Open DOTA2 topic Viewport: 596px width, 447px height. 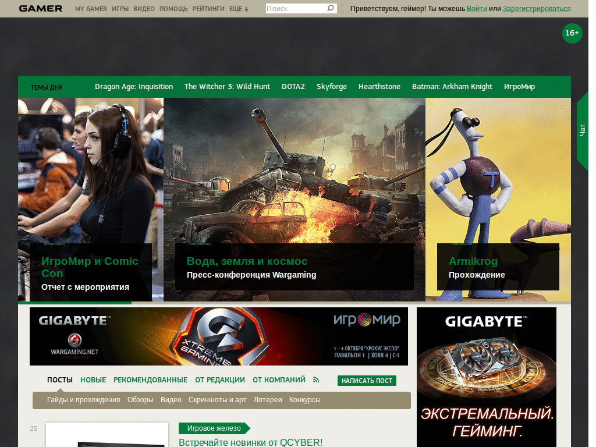(293, 87)
